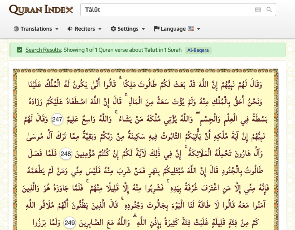The image size is (295, 230).
Task: Open the Settings menu
Action: click(x=128, y=29)
